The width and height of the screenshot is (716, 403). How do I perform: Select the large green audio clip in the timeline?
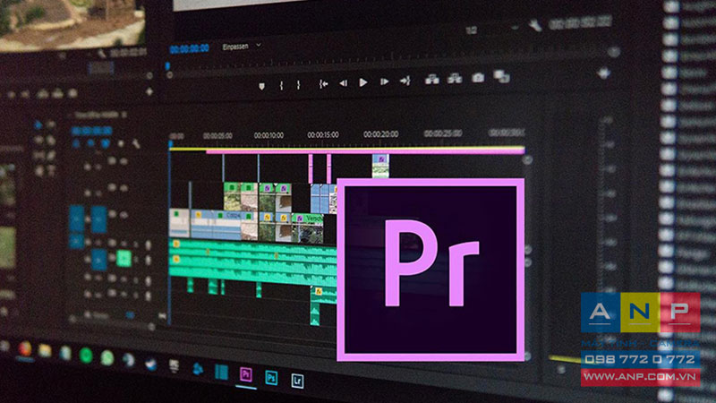click(x=252, y=262)
